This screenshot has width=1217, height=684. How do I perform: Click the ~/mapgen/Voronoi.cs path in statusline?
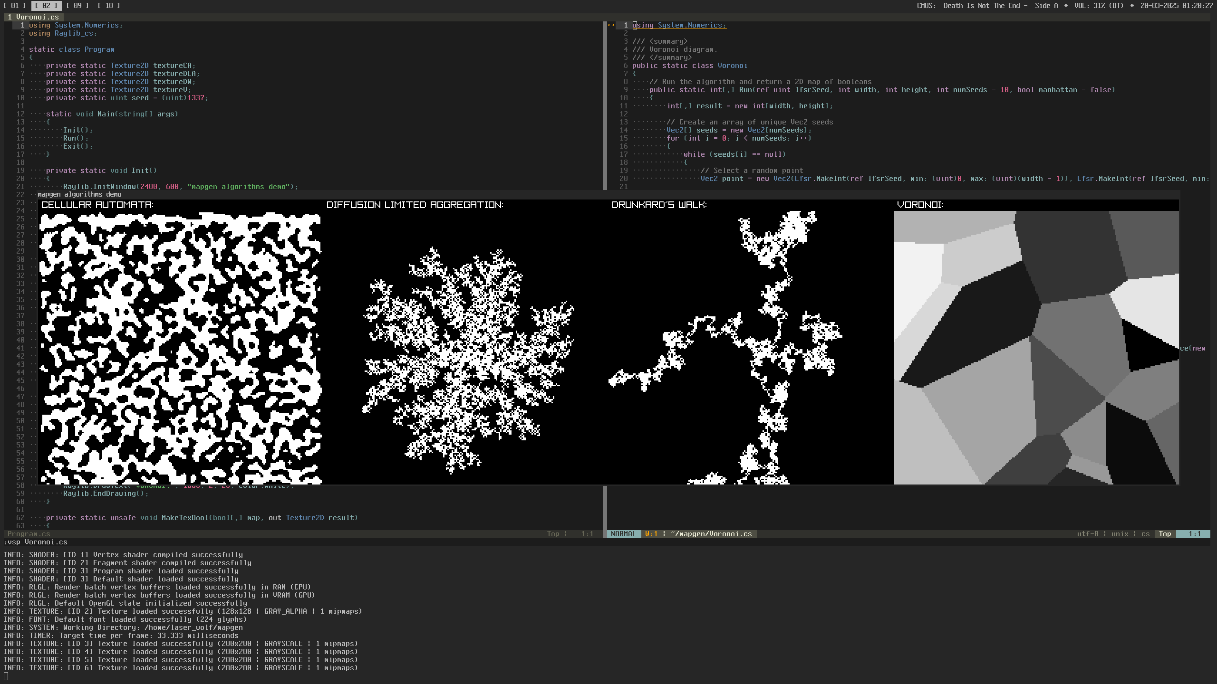click(x=712, y=534)
